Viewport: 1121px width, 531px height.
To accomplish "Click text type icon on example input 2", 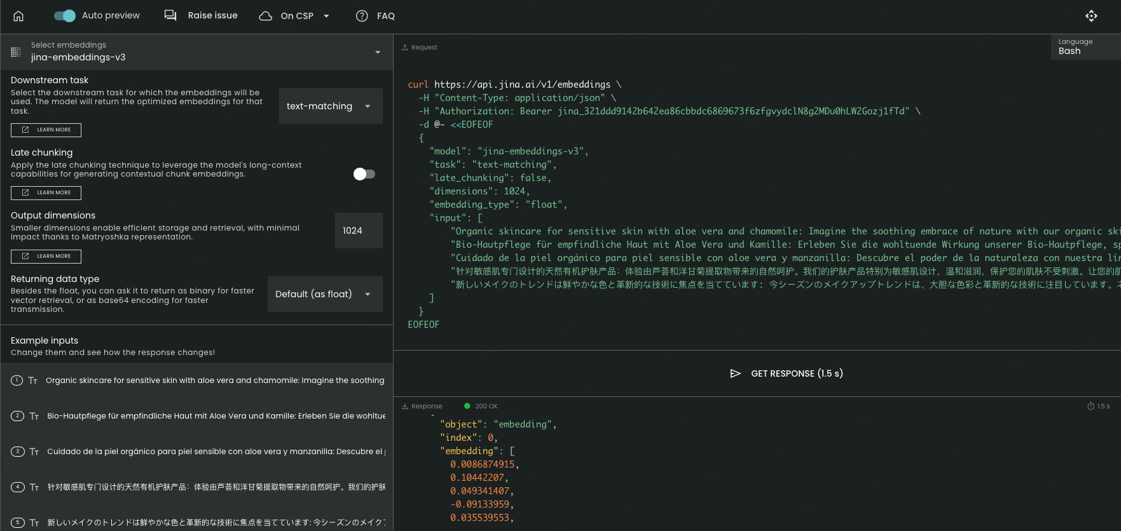I will [x=34, y=416].
